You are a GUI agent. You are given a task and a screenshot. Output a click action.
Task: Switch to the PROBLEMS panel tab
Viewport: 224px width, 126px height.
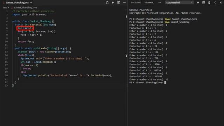pos(136,2)
